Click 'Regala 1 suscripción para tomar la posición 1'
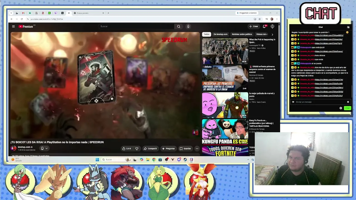Viewport: 356px width, 200px height. point(310,32)
